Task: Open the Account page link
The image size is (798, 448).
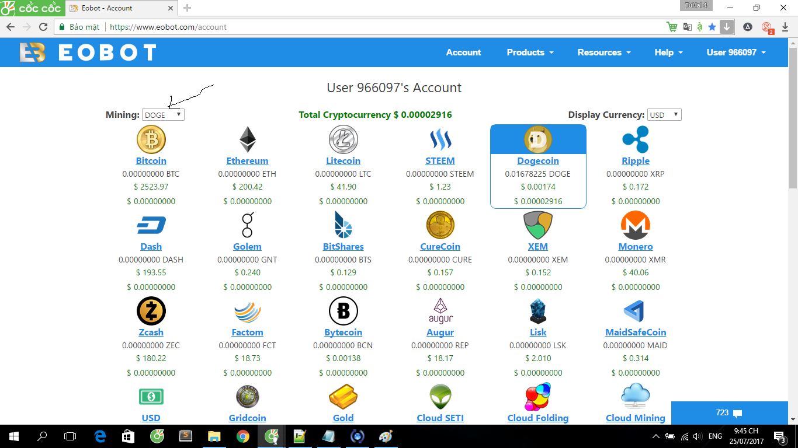Action: coord(463,52)
